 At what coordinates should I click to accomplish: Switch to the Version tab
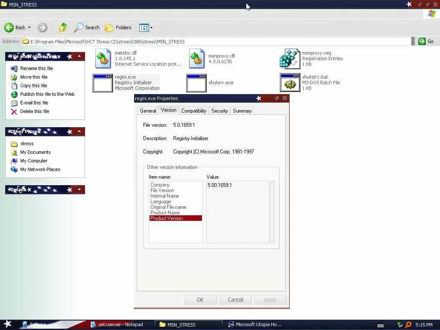click(x=168, y=110)
